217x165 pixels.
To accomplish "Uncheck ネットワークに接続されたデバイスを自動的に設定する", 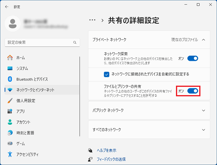I will [107, 74].
